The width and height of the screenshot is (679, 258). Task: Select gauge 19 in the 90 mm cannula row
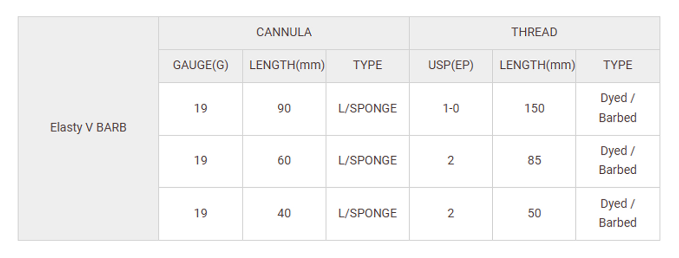(200, 108)
